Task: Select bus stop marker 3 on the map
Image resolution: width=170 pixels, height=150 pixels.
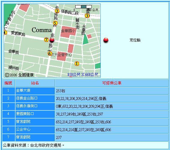Action: coord(87,16)
